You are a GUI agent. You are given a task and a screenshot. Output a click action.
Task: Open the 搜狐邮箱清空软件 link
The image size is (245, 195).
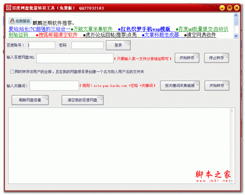(x=58, y=35)
